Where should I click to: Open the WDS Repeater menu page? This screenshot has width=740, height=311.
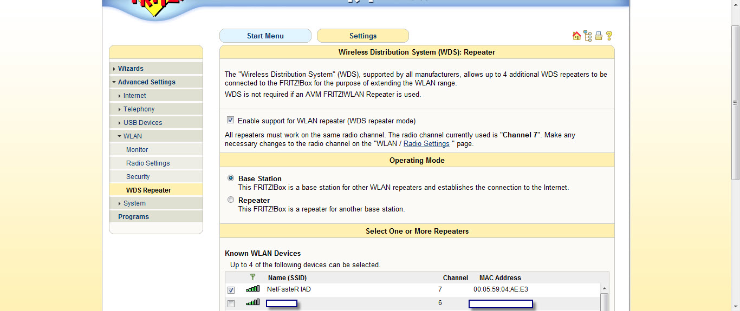click(156, 190)
